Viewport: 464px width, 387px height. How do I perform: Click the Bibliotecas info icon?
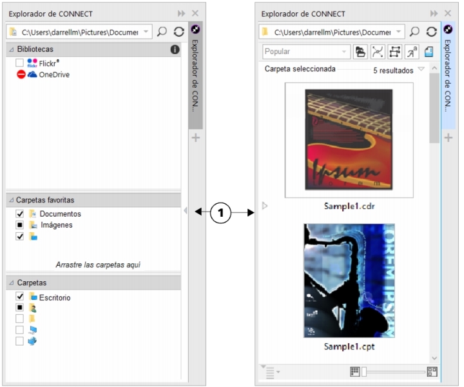coord(175,50)
